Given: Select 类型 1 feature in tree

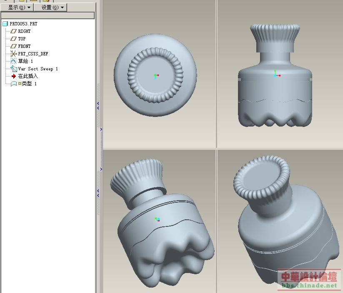Looking at the screenshot, I should (x=28, y=84).
